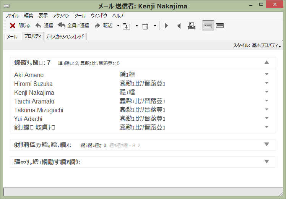Screen dimensions: 286x199
Task: Click the mail envelope icon in title bar
Action: [x=6, y=6]
